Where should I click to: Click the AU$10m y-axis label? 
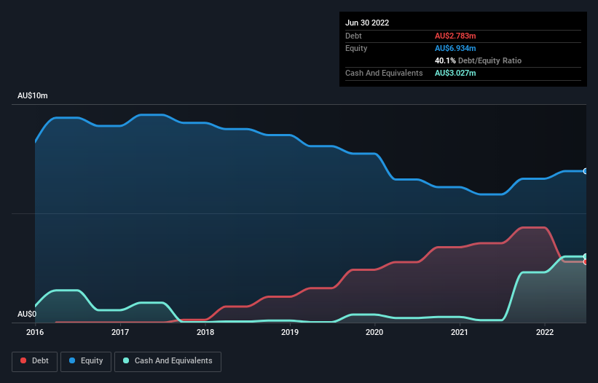[33, 95]
